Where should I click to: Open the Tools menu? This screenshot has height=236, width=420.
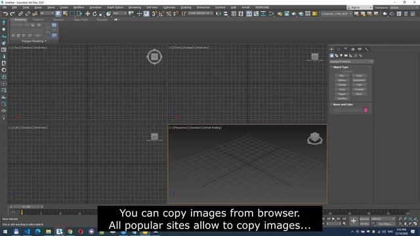(x=26, y=7)
